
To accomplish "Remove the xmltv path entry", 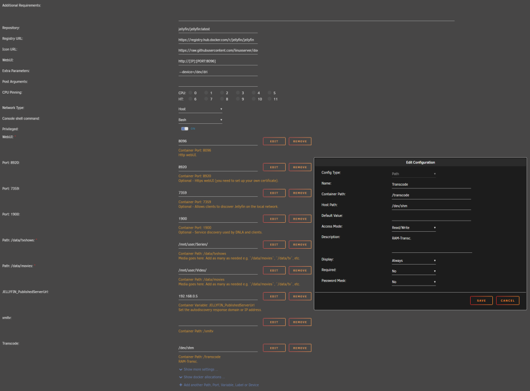I will tap(300, 322).
